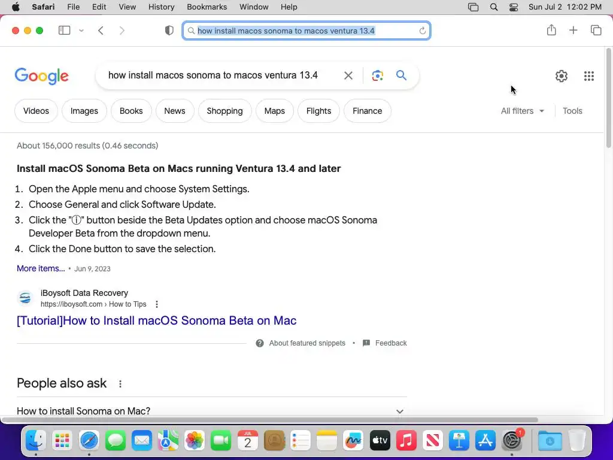
Task: Click the Safari share button
Action: click(551, 30)
